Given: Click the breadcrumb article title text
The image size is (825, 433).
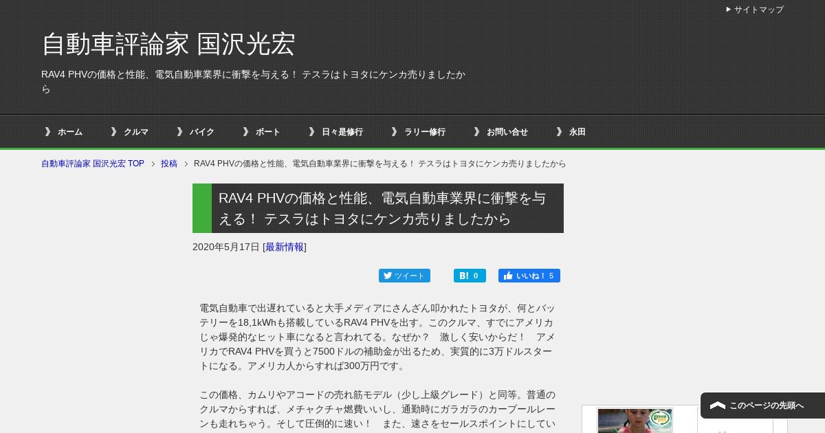Looking at the screenshot, I should (380, 164).
